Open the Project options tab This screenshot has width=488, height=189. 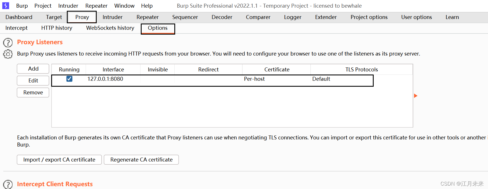(x=369, y=17)
